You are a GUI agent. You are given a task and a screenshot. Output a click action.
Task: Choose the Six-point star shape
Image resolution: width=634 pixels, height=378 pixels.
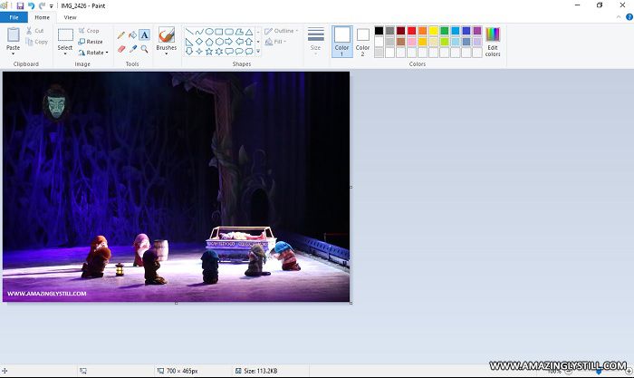pos(219,52)
